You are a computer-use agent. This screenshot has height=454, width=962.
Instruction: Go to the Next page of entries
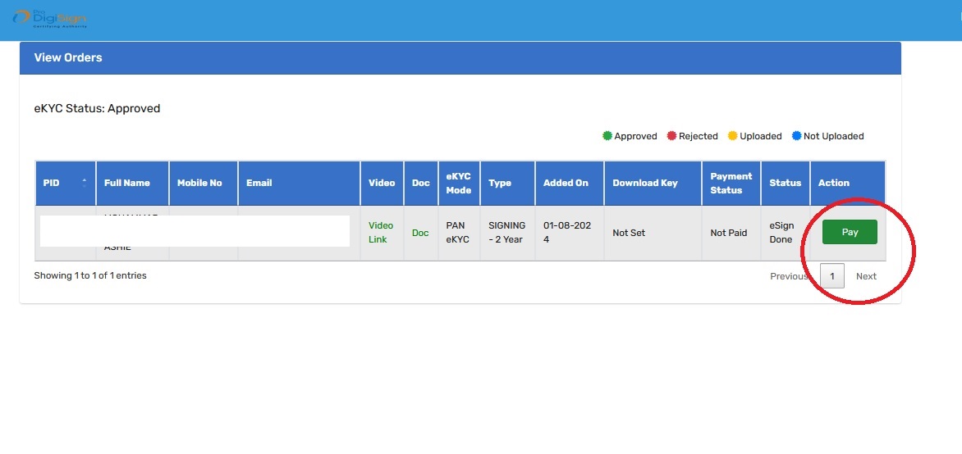pos(866,276)
